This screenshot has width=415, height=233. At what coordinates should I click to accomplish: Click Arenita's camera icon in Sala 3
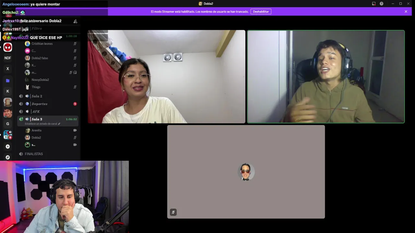(x=75, y=130)
